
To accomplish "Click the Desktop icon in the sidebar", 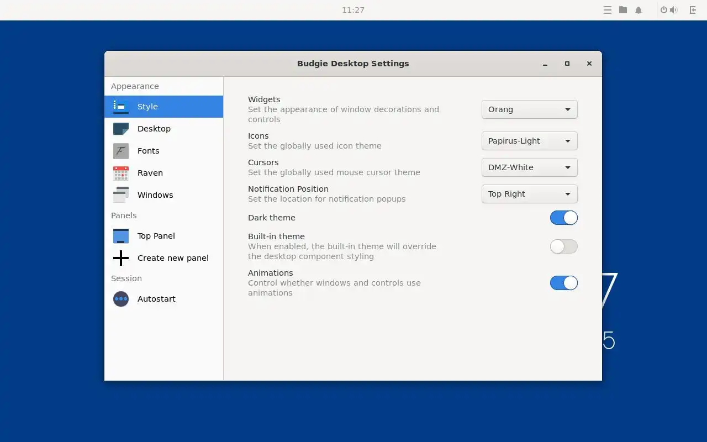I will tap(121, 129).
